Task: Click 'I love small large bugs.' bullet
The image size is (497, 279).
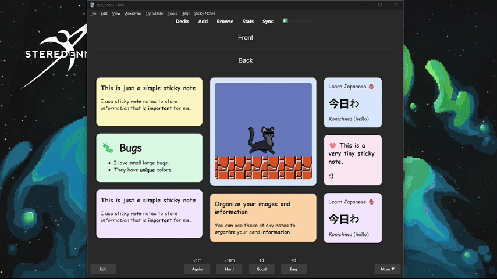Action: tap(141, 163)
